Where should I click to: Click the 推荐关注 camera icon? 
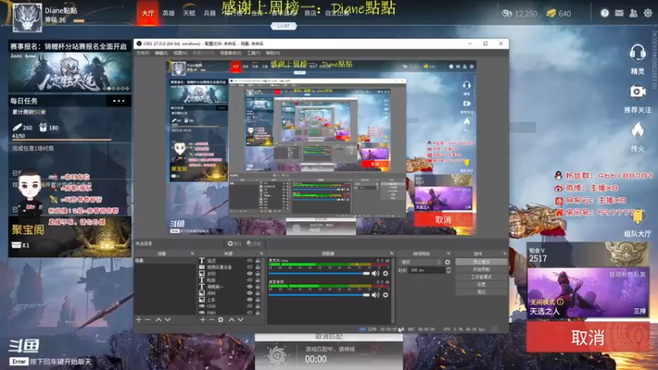[637, 91]
